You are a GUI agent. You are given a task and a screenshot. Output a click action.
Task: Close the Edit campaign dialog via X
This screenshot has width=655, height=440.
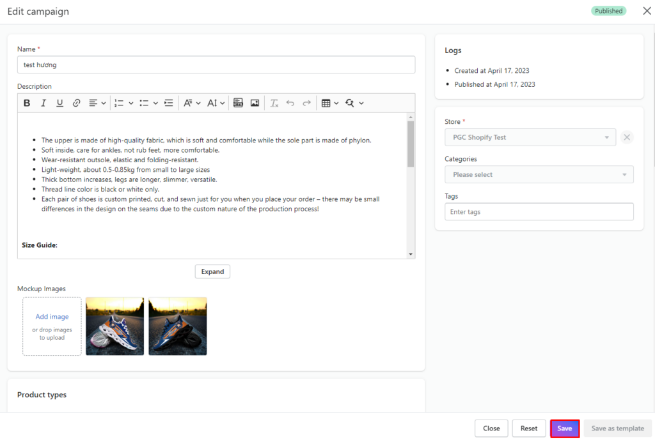tap(647, 11)
